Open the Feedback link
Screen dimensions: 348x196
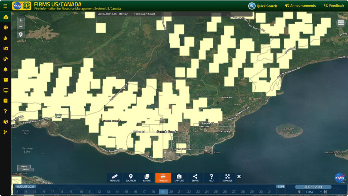334,6
